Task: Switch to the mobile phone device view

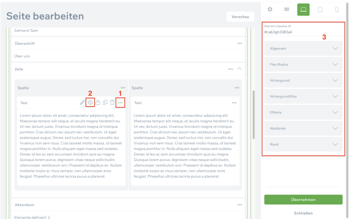Action: coord(337,10)
